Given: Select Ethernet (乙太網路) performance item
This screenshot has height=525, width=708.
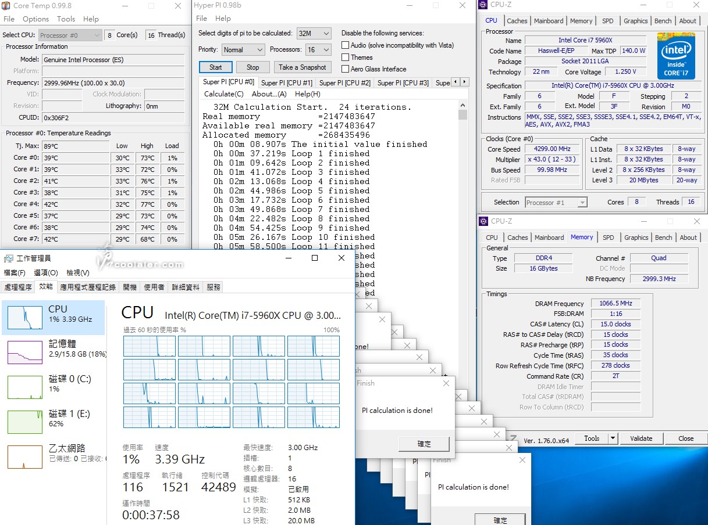Looking at the screenshot, I should point(54,456).
